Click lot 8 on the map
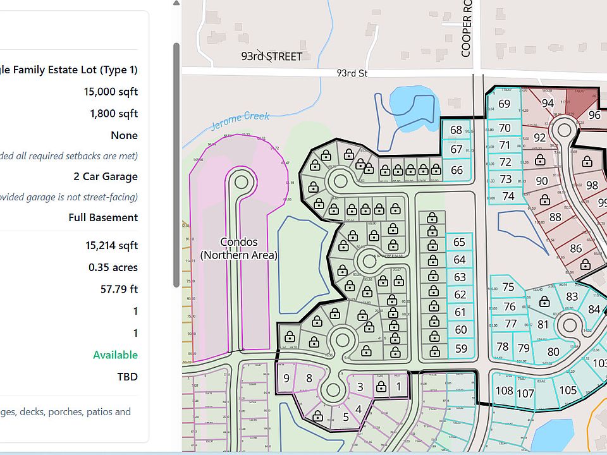The height and width of the screenshot is (455, 607). (309, 379)
